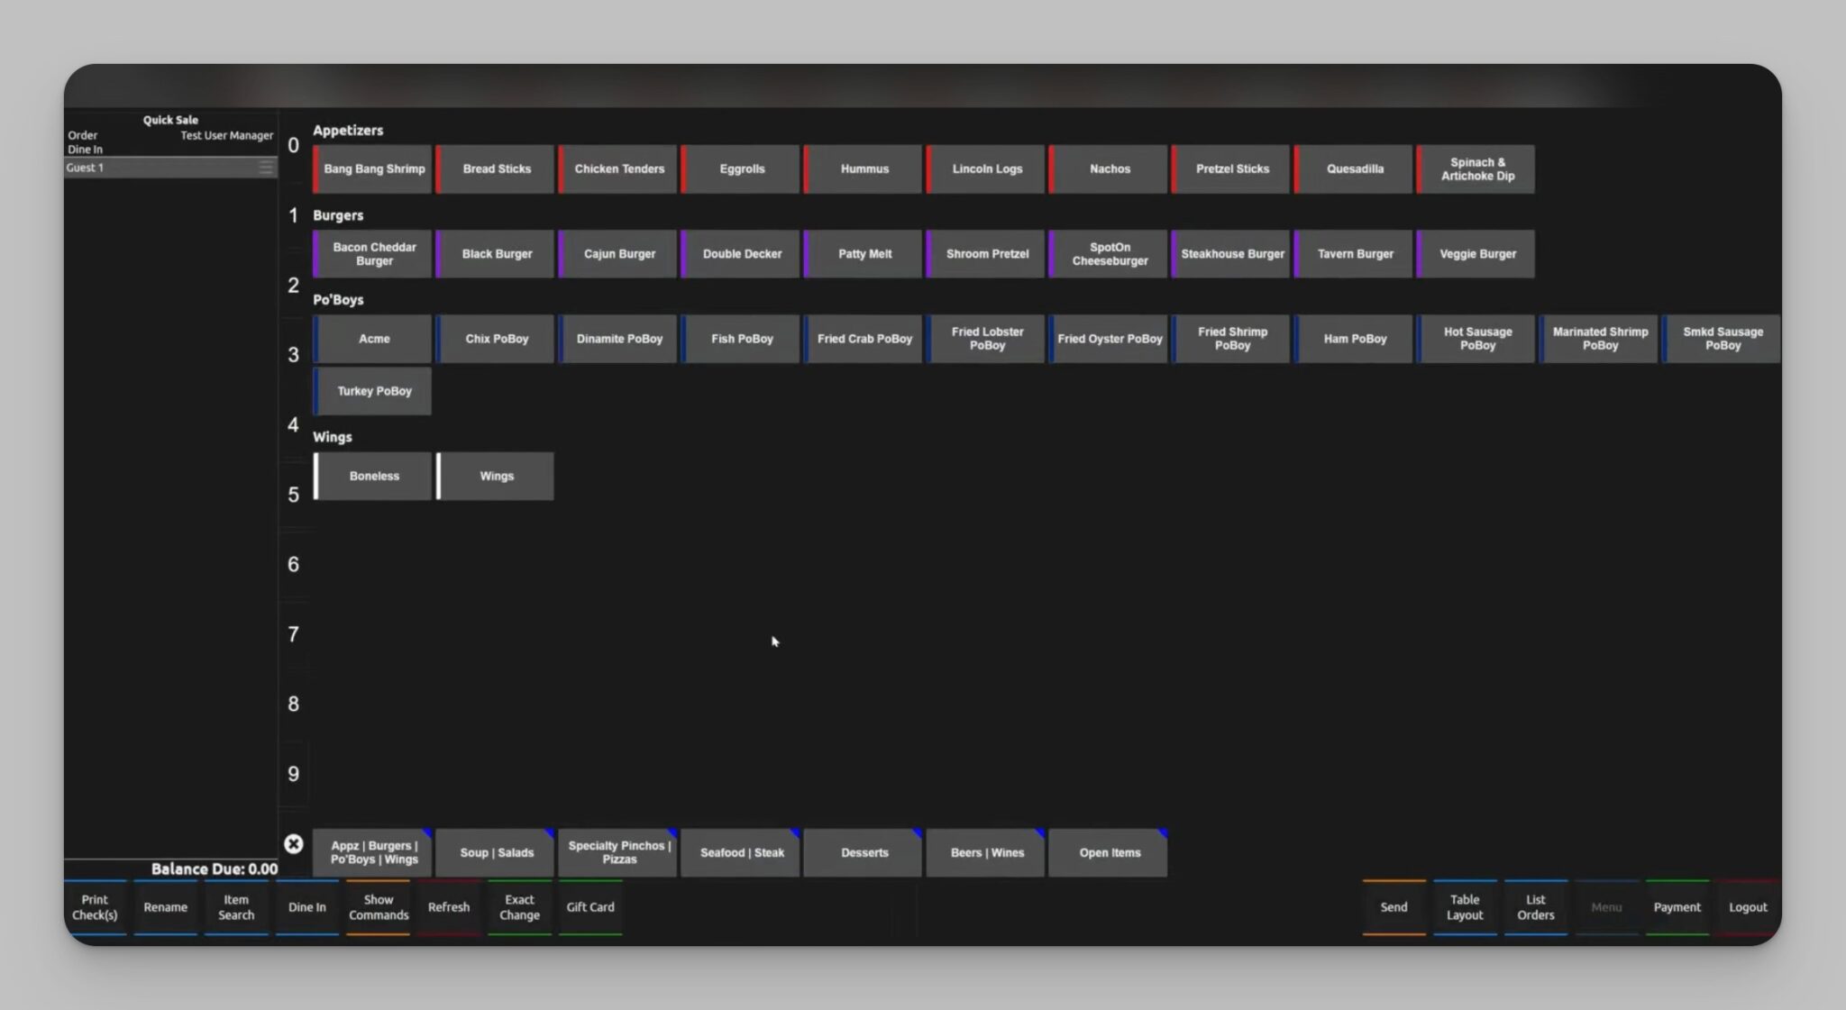Screen dimensions: 1846x1010
Task: Rename the current order
Action: [165, 907]
